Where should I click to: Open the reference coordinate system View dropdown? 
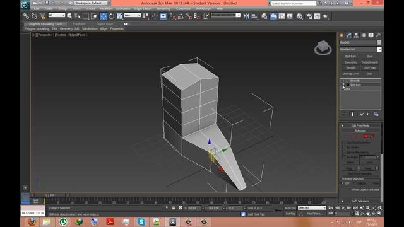(x=133, y=15)
